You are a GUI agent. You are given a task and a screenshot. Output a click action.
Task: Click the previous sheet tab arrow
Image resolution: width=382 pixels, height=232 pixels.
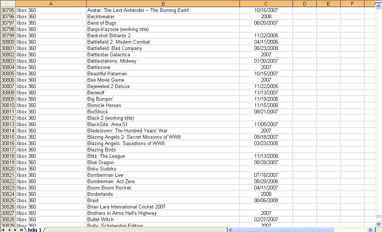point(9,230)
